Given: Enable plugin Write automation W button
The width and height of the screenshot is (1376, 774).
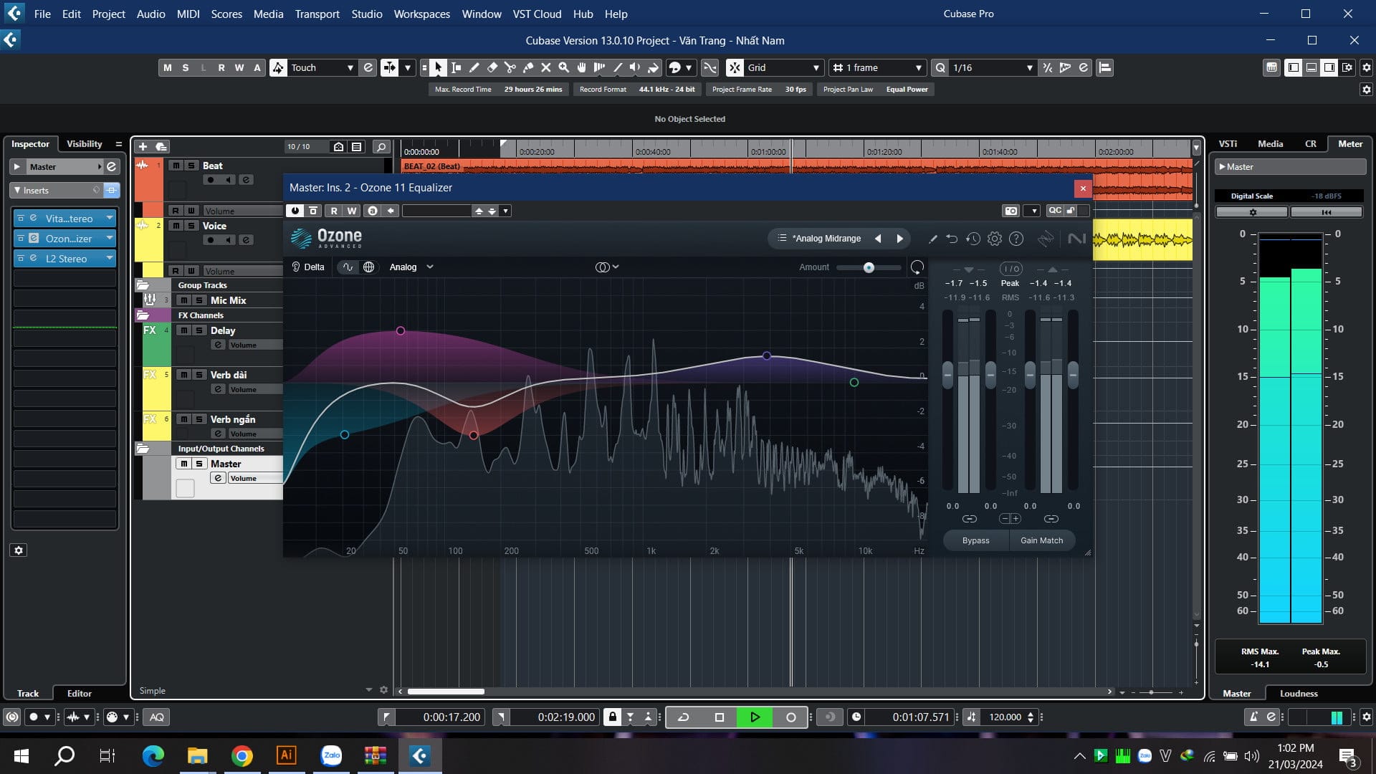Looking at the screenshot, I should click(x=352, y=211).
